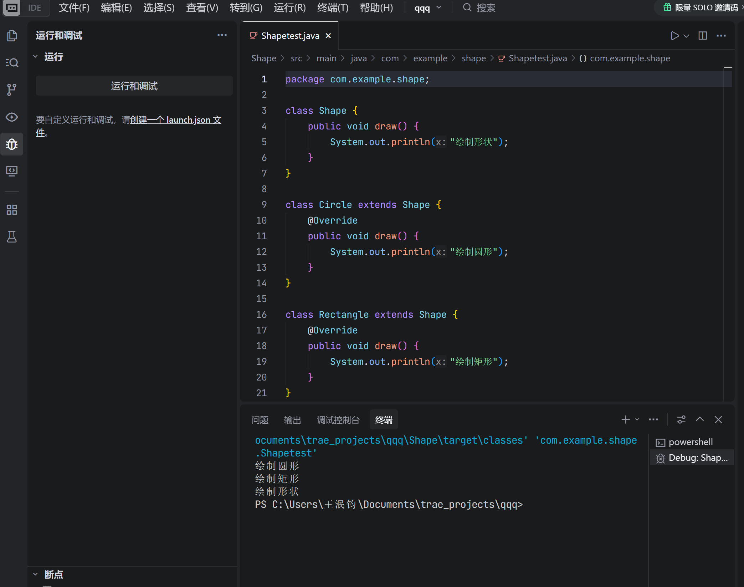Click the run file play icon

pyautogui.click(x=674, y=36)
